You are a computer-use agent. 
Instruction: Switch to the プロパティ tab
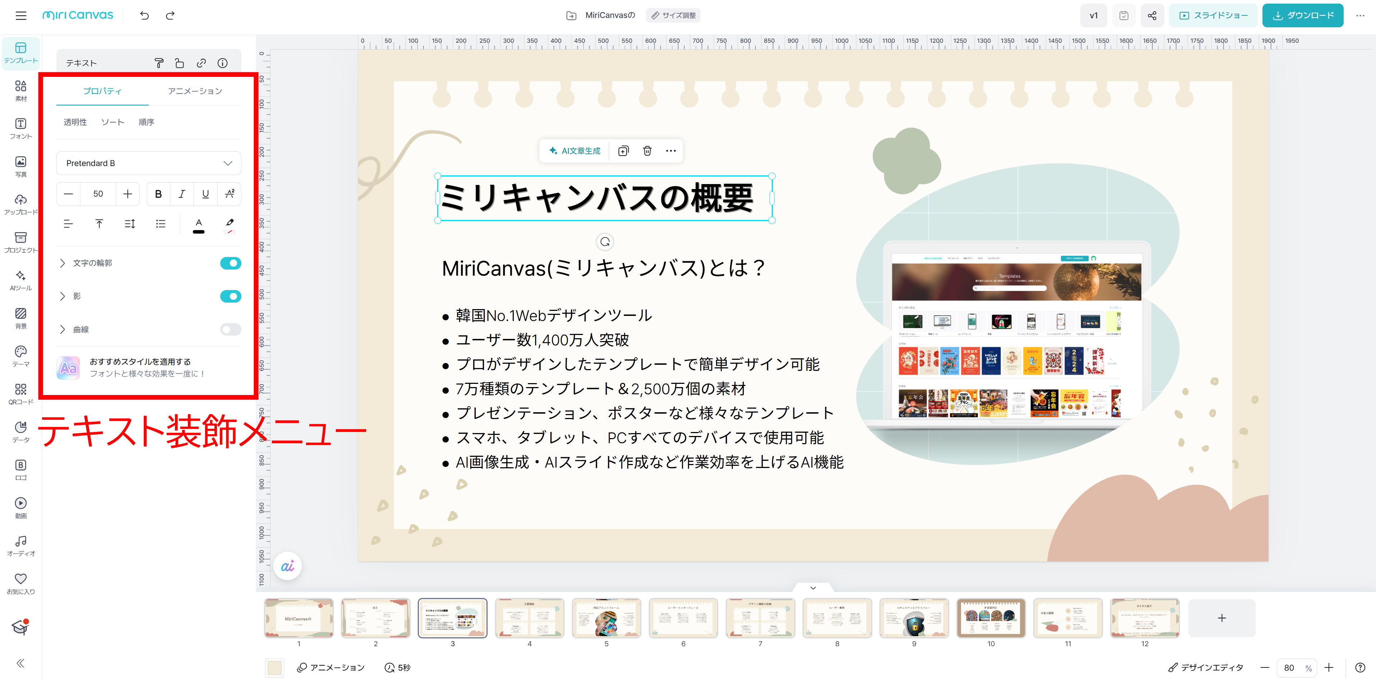coord(102,91)
